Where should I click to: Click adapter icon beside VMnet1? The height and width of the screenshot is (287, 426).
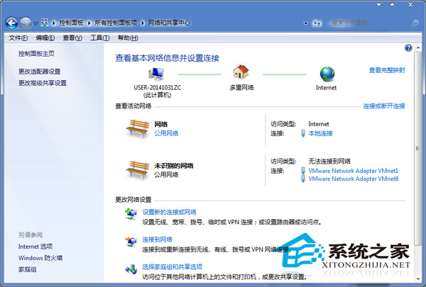pos(303,171)
